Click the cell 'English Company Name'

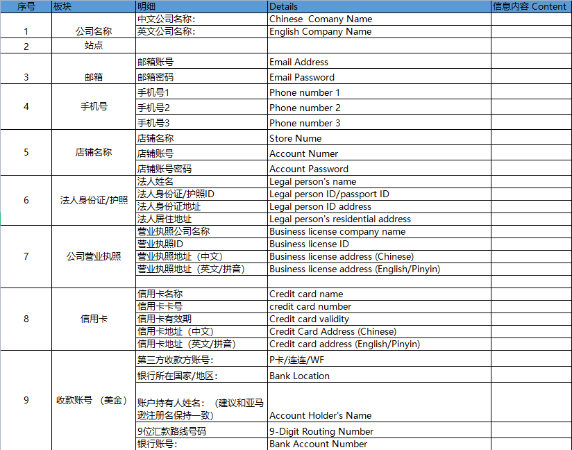click(x=380, y=31)
